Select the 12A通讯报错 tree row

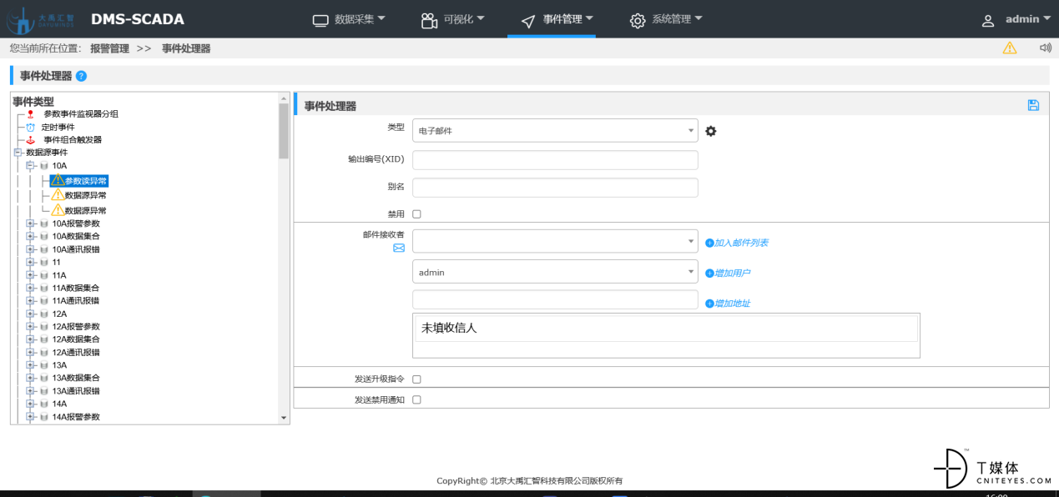click(x=76, y=353)
